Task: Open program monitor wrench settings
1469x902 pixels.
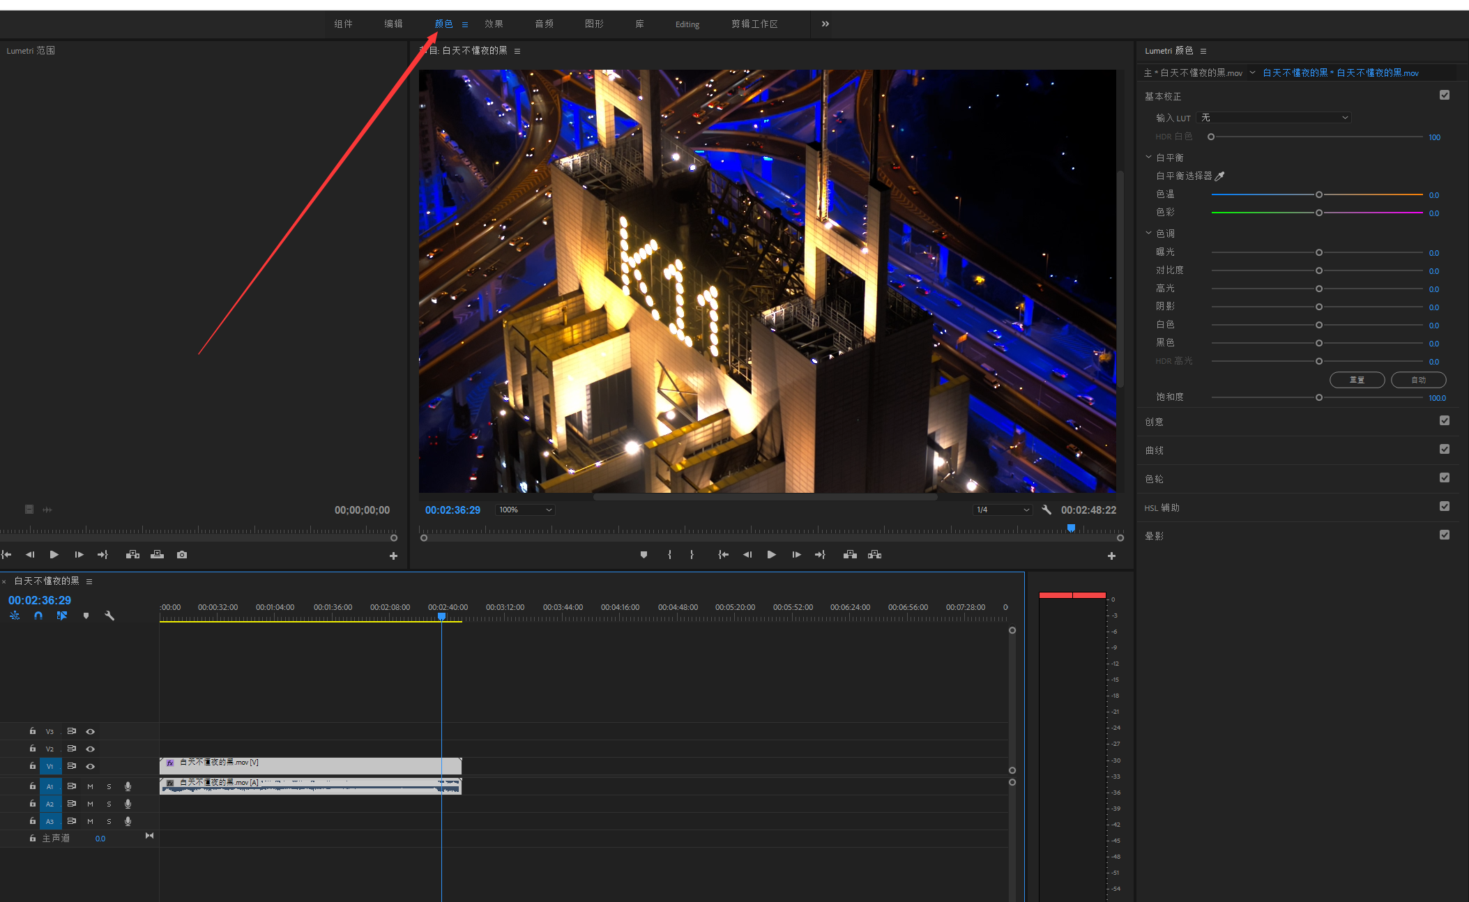Action: (x=1046, y=510)
